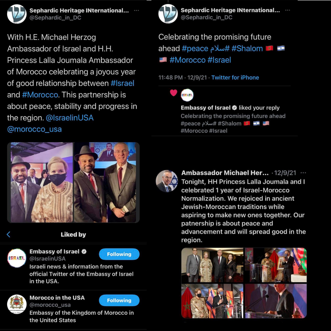Open Embassy of Israel avatar in notification
This screenshot has height=331, width=331.
click(187, 95)
